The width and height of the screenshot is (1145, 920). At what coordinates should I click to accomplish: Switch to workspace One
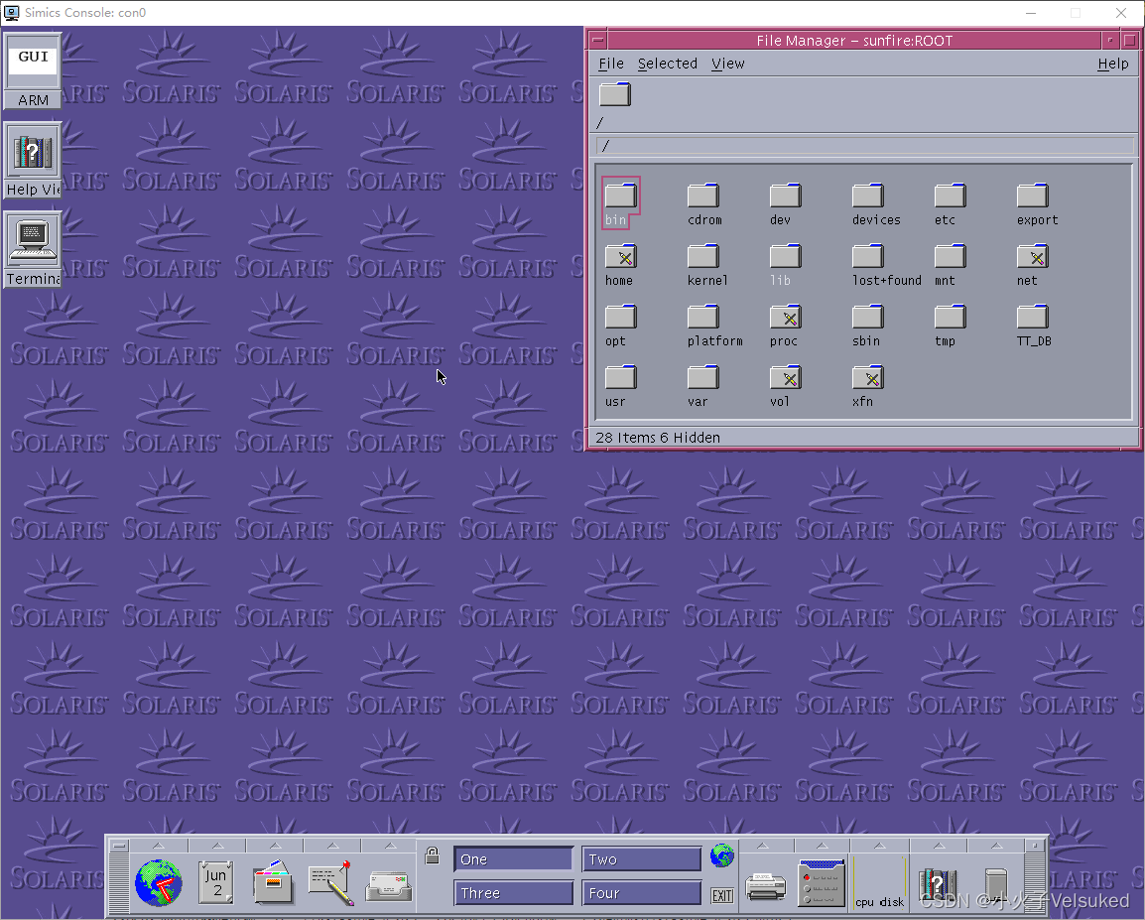click(513, 859)
